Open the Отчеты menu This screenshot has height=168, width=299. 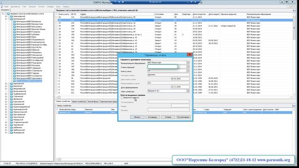(42, 7)
